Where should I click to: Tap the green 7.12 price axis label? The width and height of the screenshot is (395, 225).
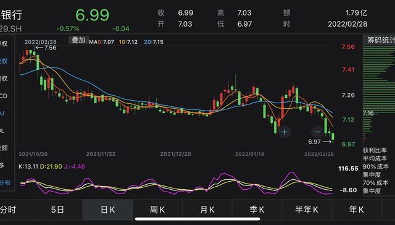348,119
